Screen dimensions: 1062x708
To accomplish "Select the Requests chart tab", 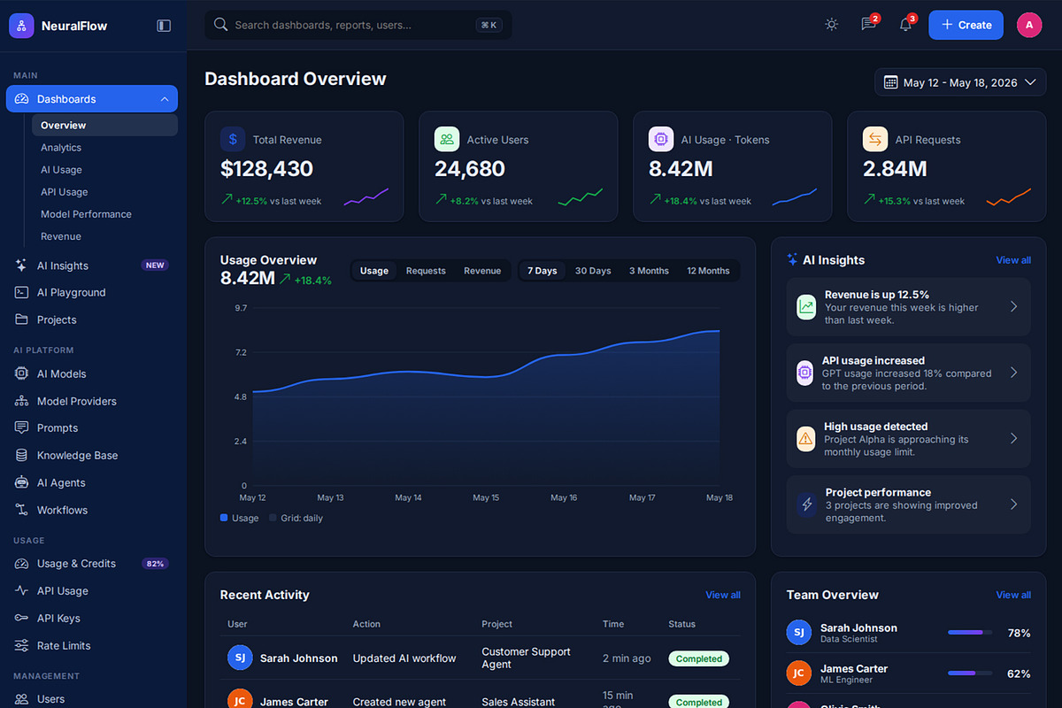I will [x=426, y=271].
